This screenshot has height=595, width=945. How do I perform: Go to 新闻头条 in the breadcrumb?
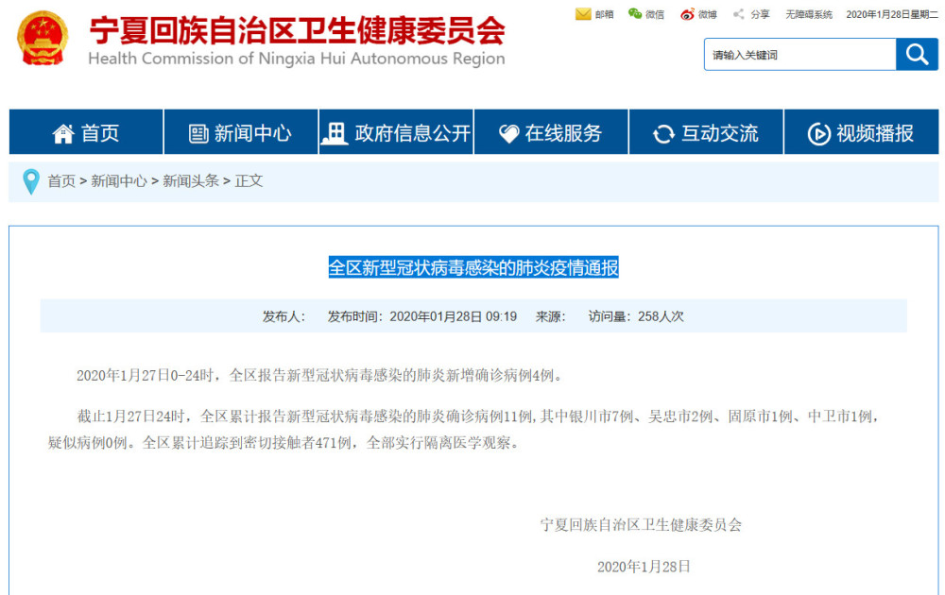191,180
